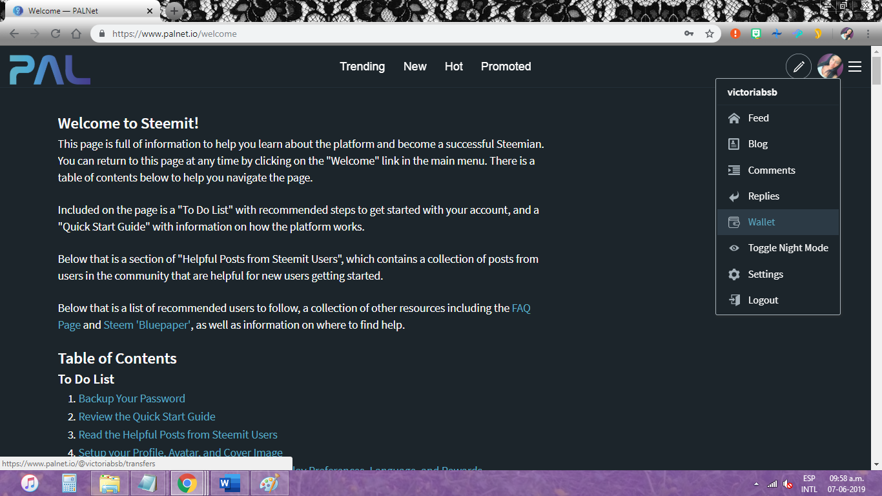Screen dimensions: 882x496
Task: Open Microsoft Word from the taskbar
Action: click(x=229, y=483)
